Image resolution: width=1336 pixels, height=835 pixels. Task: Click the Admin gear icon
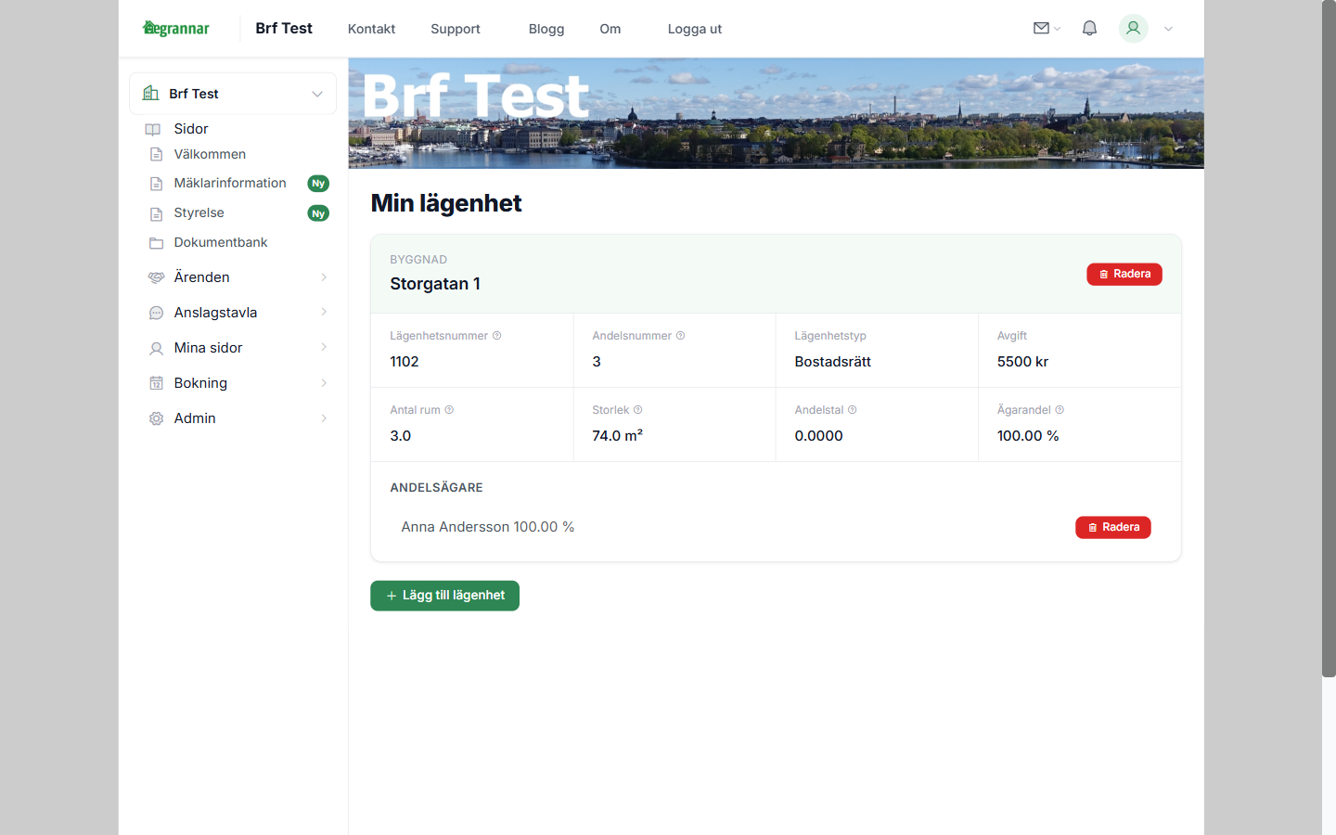click(x=156, y=418)
